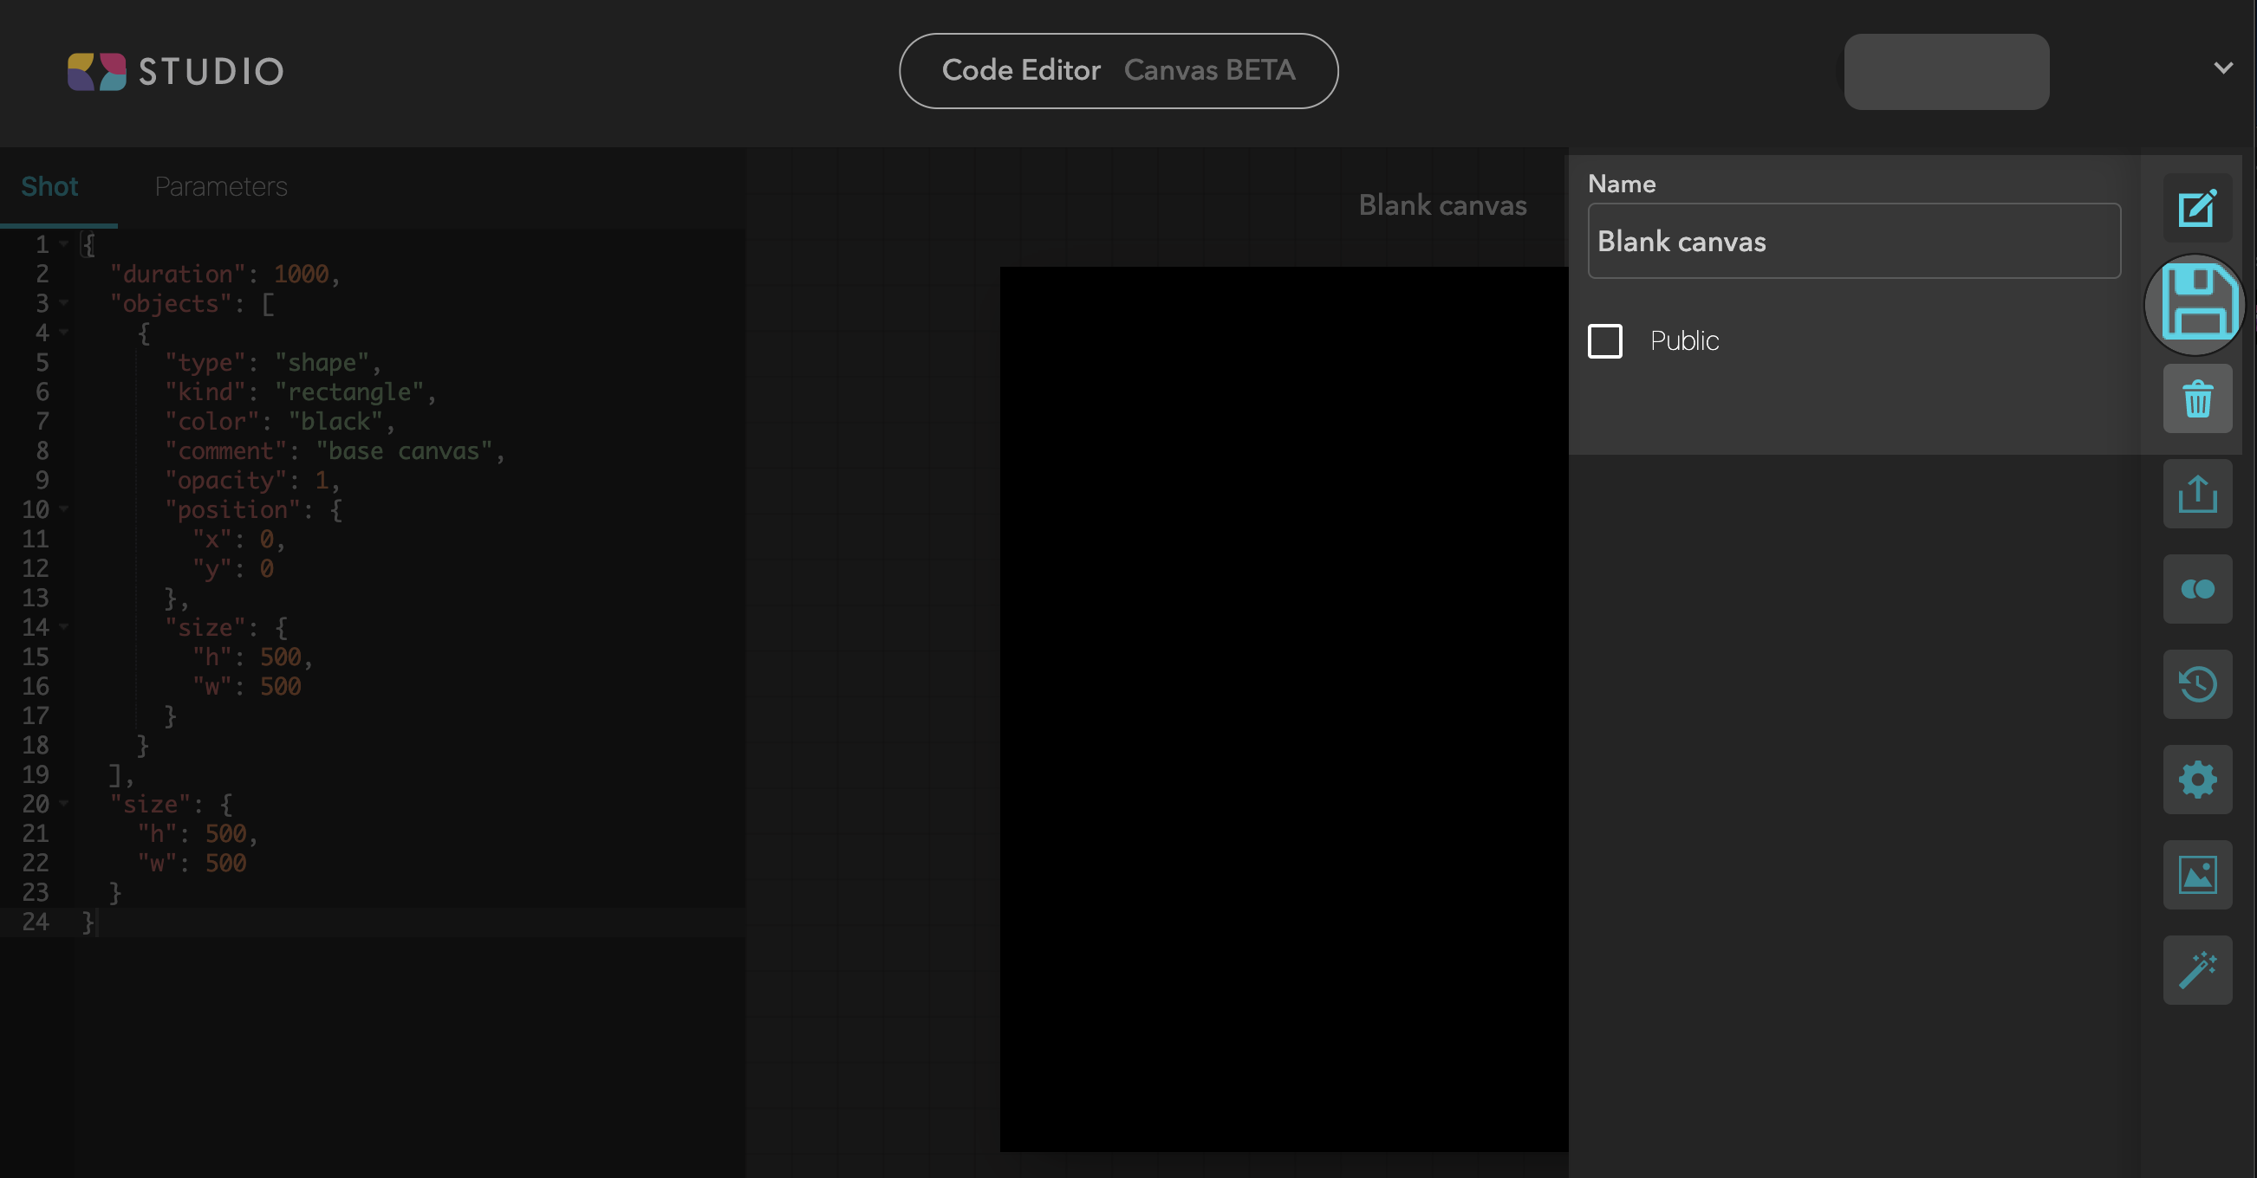2257x1178 pixels.
Task: Switch to the Shot tab
Action: (x=50, y=186)
